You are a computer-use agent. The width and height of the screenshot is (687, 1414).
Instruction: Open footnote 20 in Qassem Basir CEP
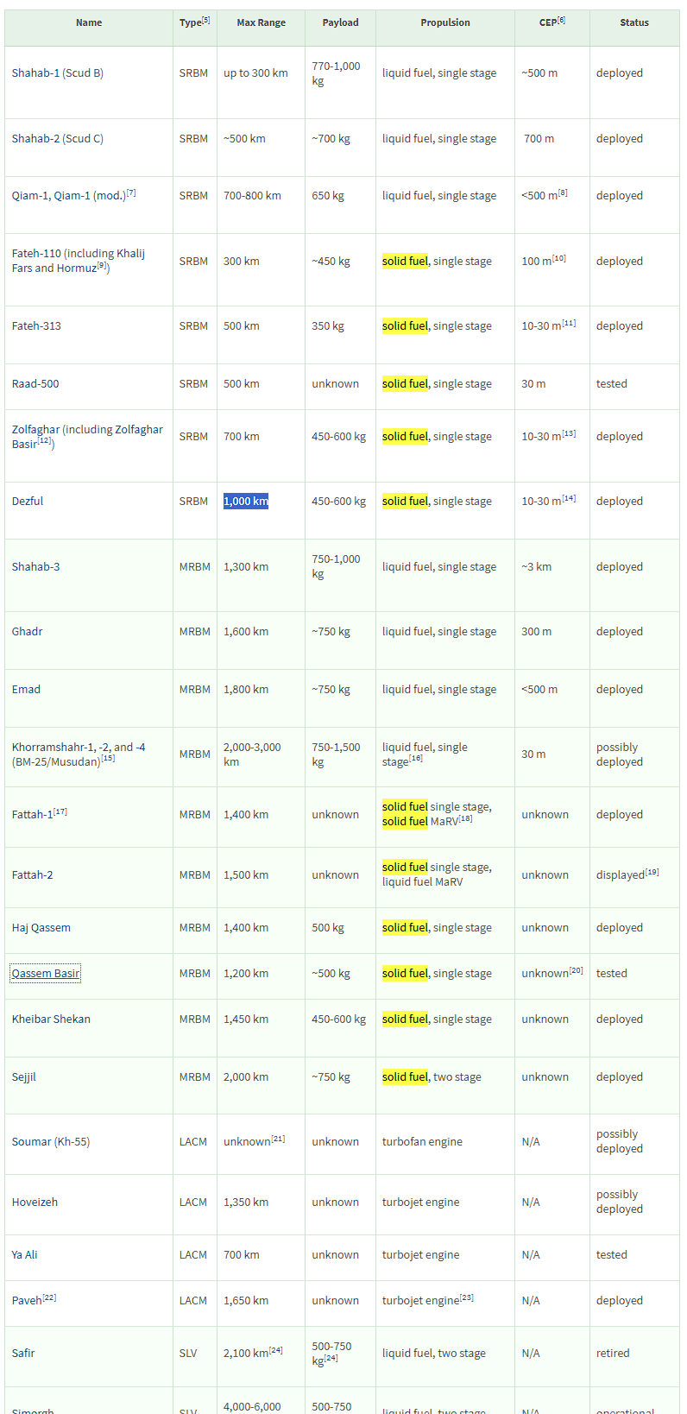click(x=577, y=970)
